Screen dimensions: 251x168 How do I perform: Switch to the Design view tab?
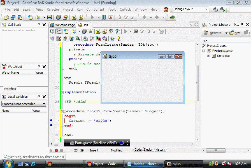pos(148,150)
